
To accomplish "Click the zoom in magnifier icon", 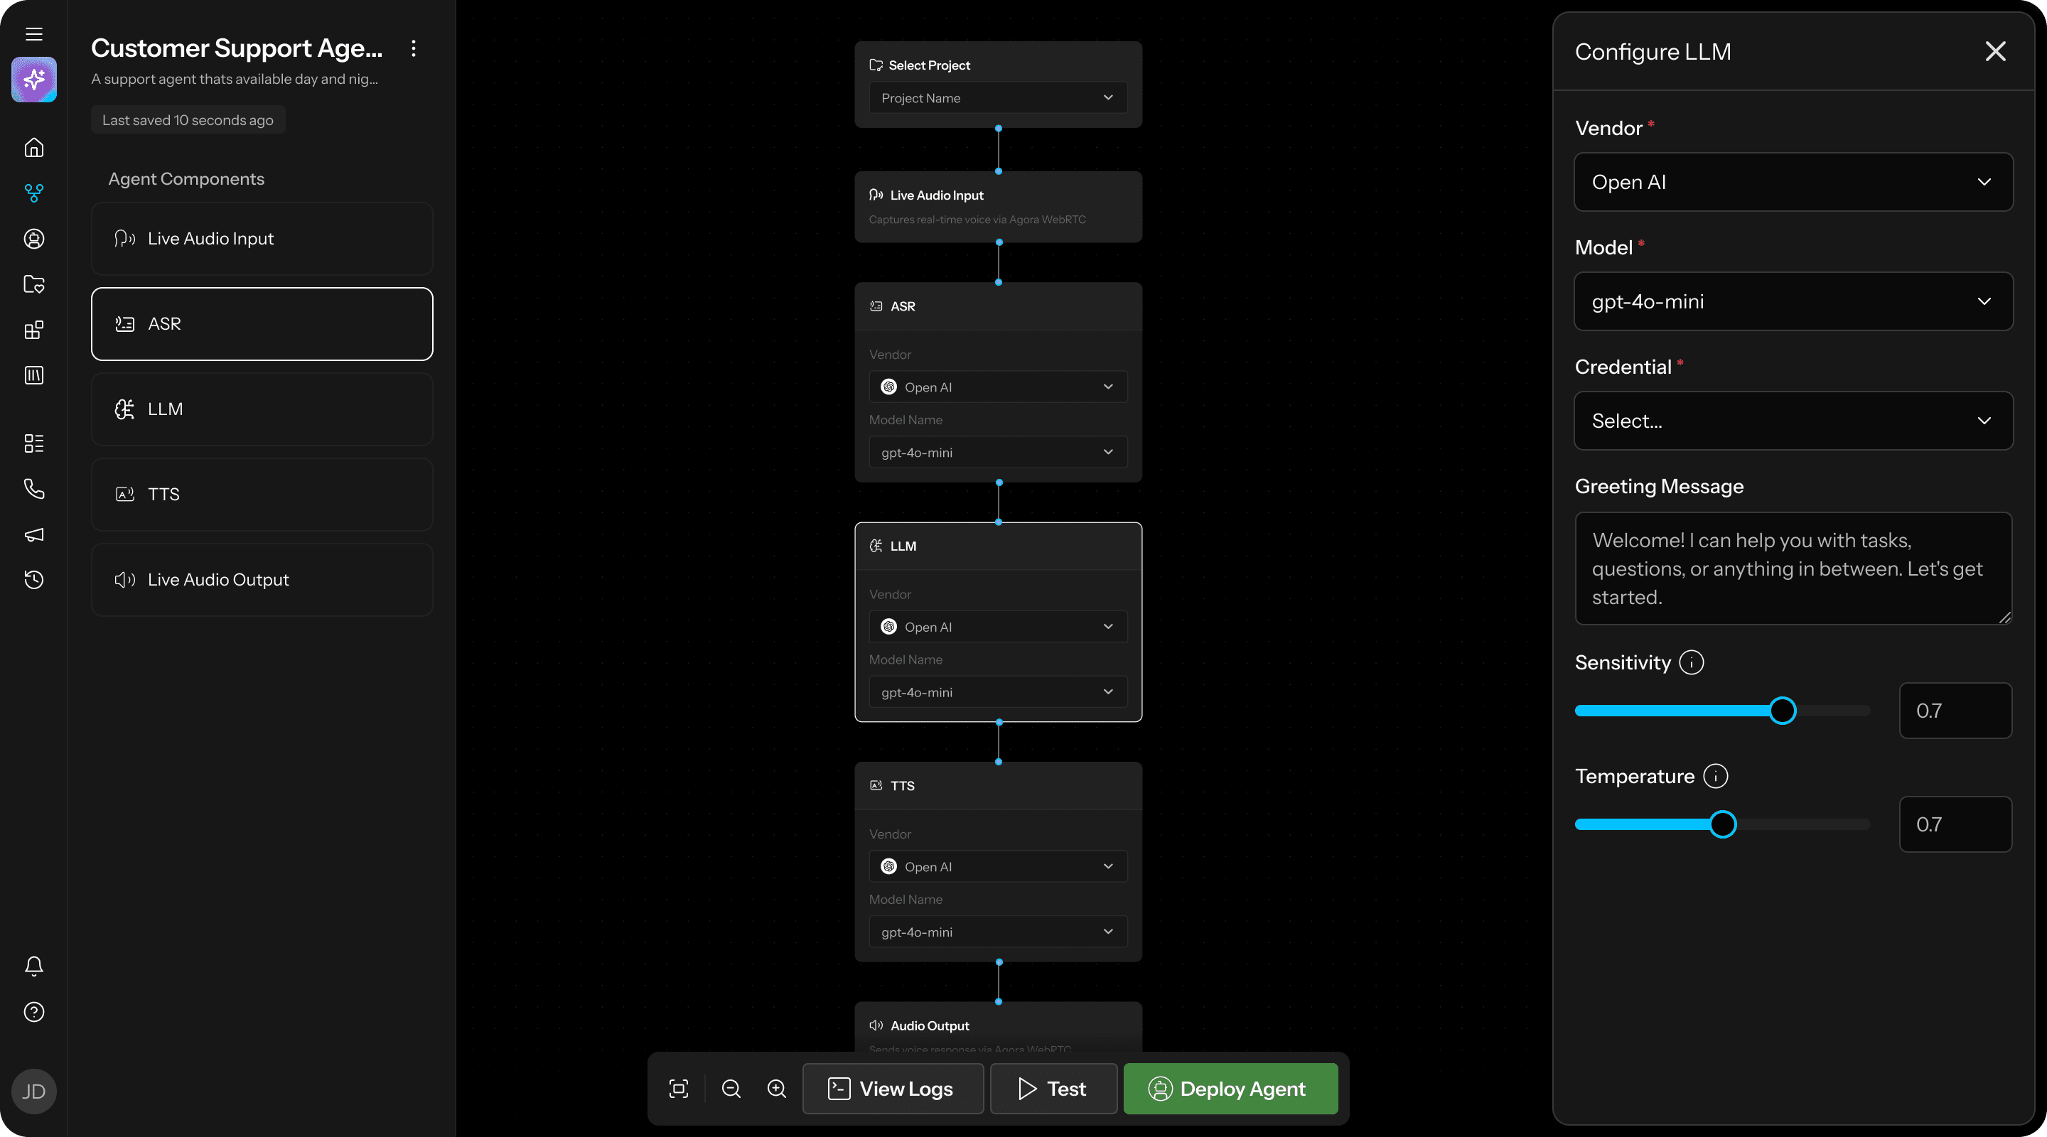I will 776,1089.
